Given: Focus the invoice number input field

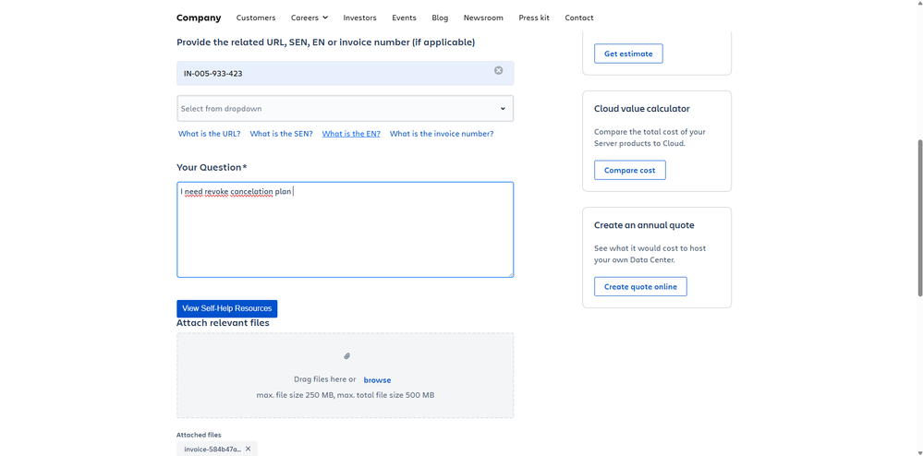Looking at the screenshot, I should point(345,74).
